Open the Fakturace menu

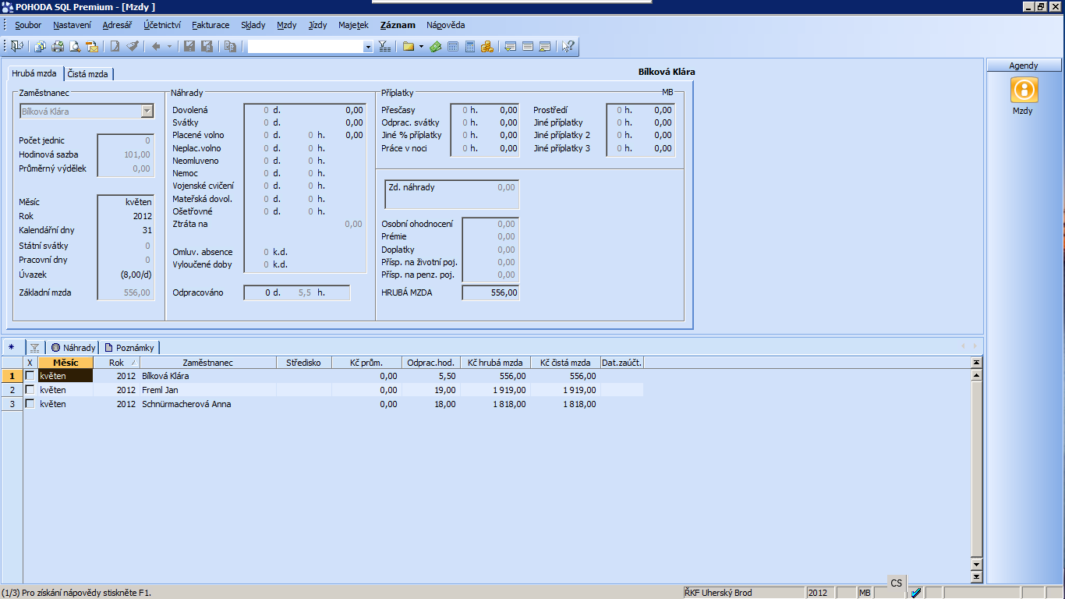tap(211, 25)
